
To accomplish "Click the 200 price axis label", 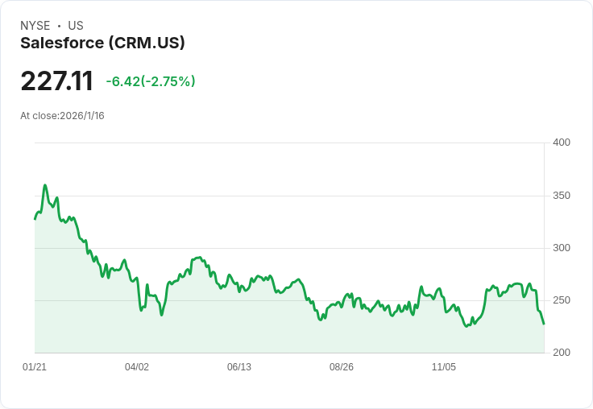I will (562, 353).
